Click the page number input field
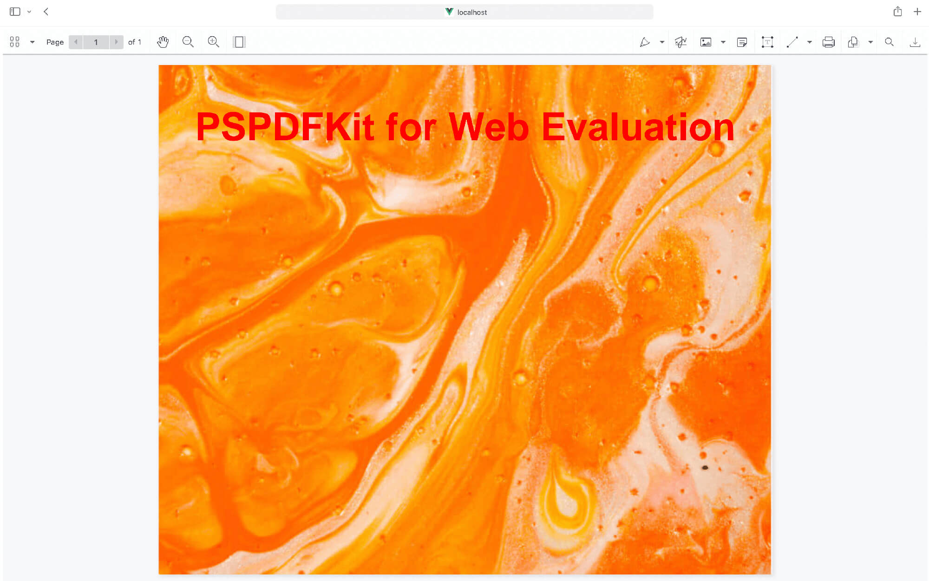 96,42
